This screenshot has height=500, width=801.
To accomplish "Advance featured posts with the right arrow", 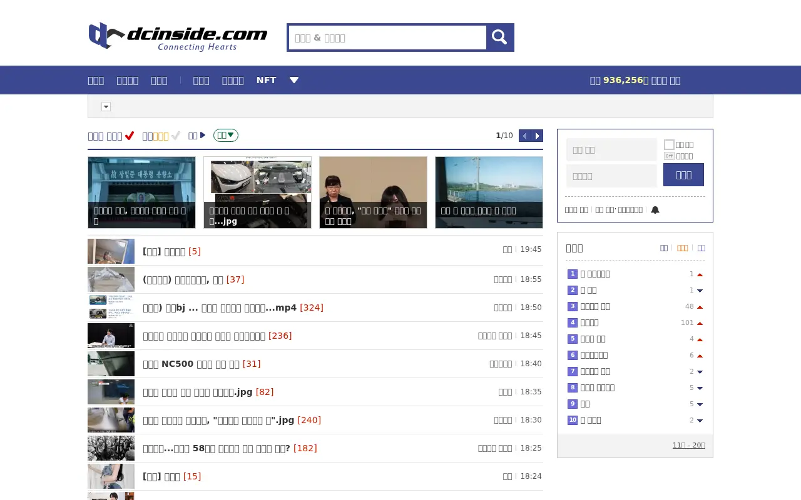I will pos(537,136).
